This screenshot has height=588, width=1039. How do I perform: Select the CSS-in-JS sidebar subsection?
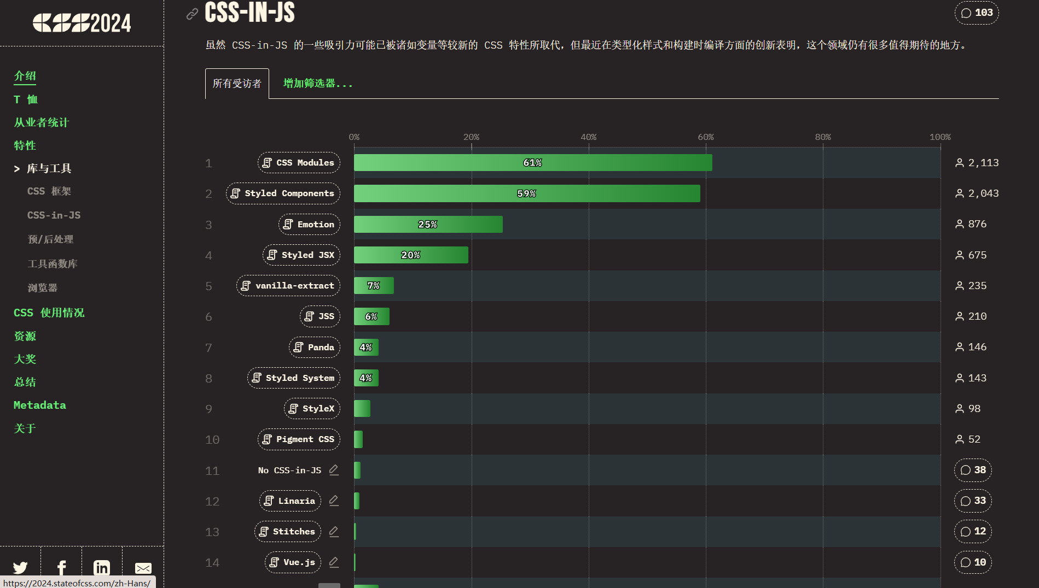54,215
